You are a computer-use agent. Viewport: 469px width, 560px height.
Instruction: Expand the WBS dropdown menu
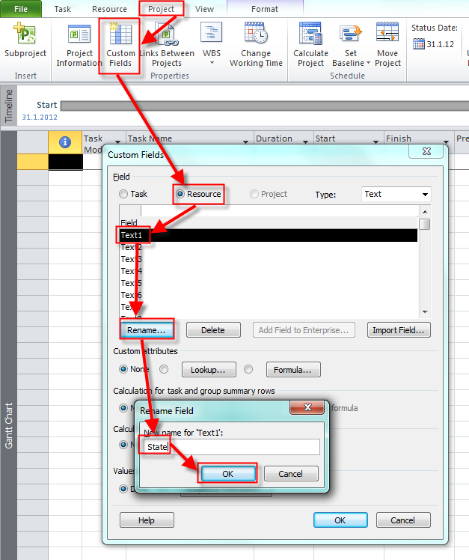pos(212,63)
